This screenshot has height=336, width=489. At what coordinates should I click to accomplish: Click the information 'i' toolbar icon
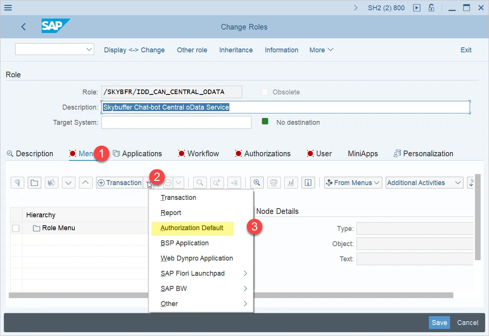click(x=308, y=183)
